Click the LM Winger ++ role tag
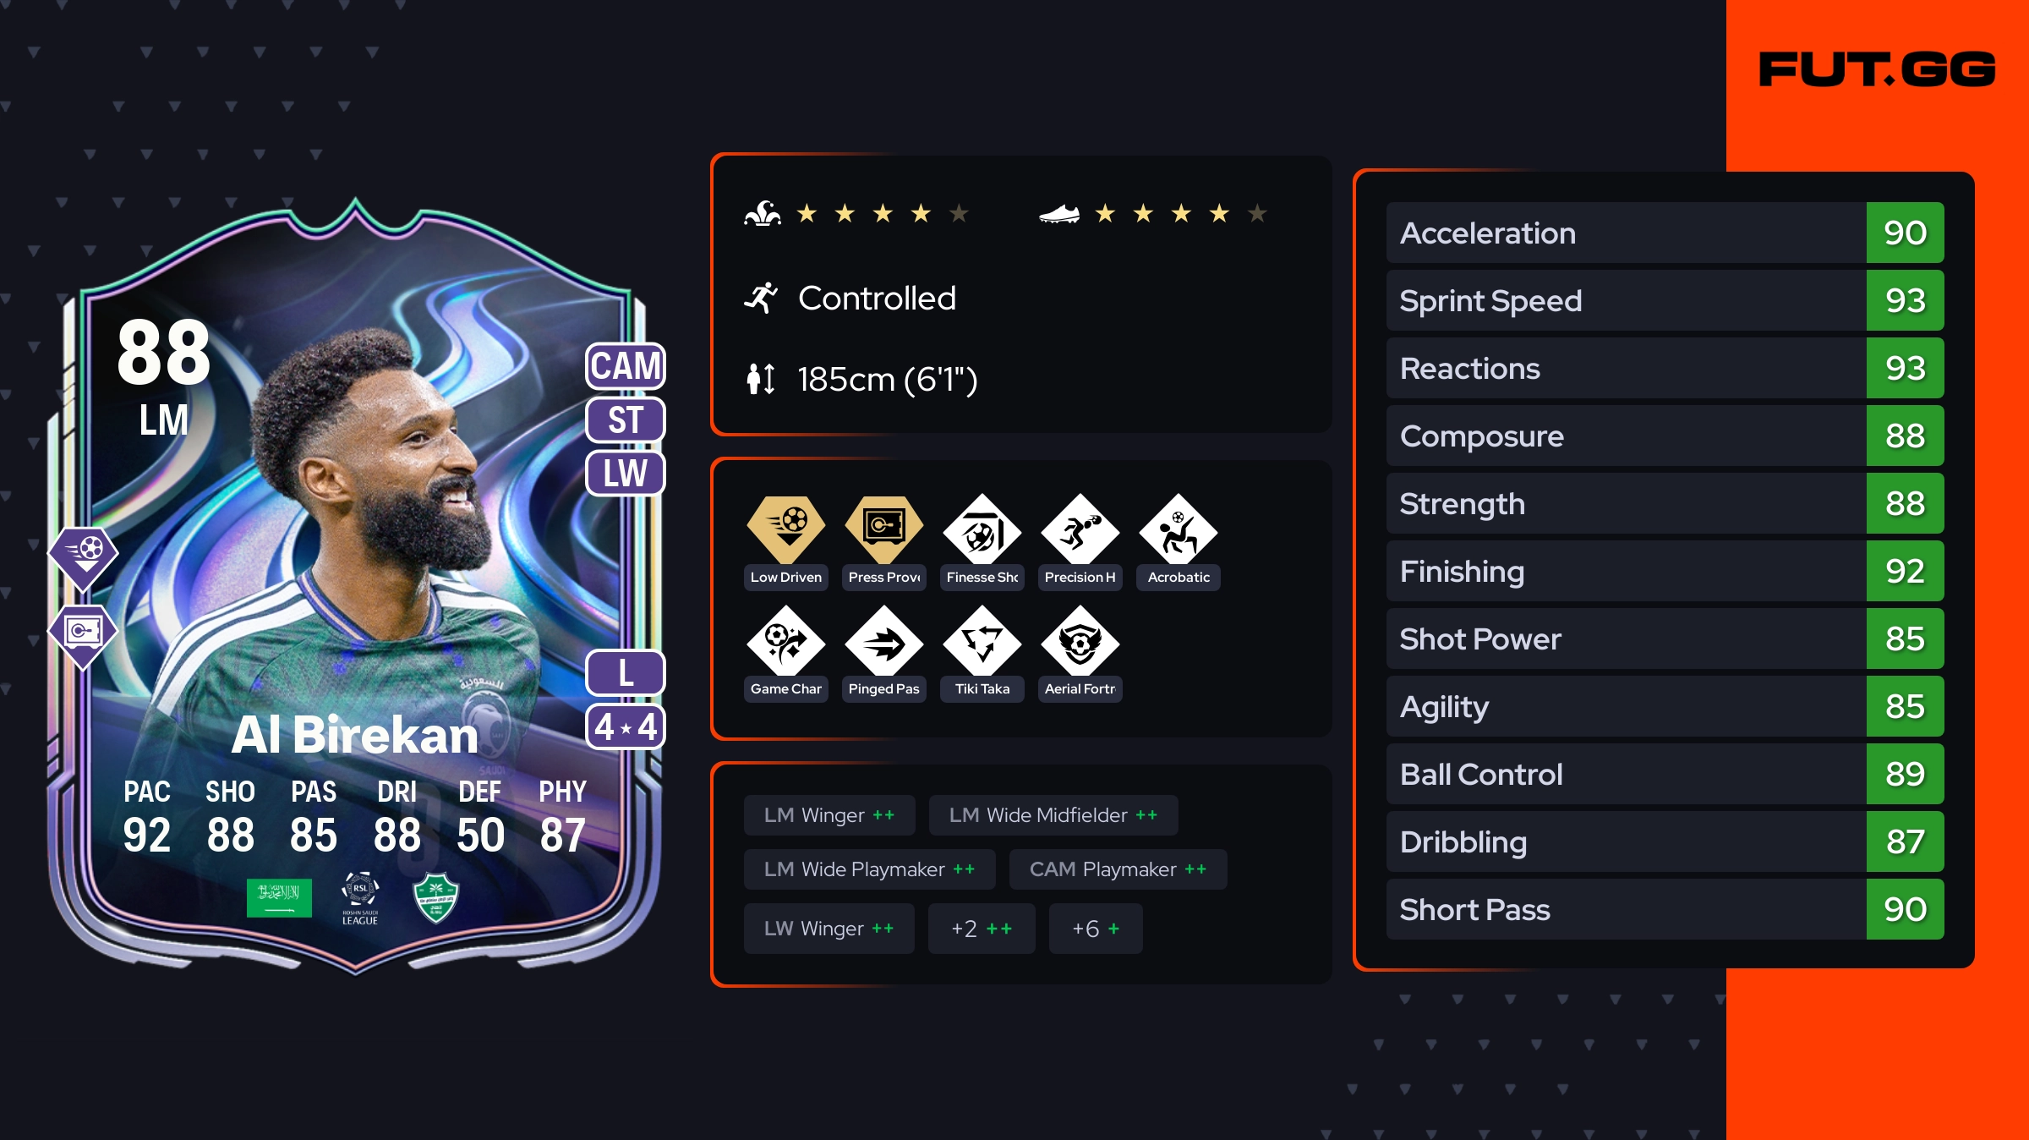Screen dimensions: 2029x1140 click(829, 815)
